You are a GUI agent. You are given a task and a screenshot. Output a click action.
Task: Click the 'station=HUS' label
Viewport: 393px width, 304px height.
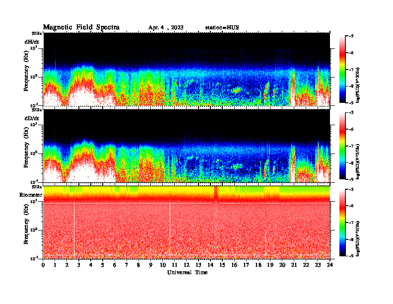pyautogui.click(x=222, y=28)
